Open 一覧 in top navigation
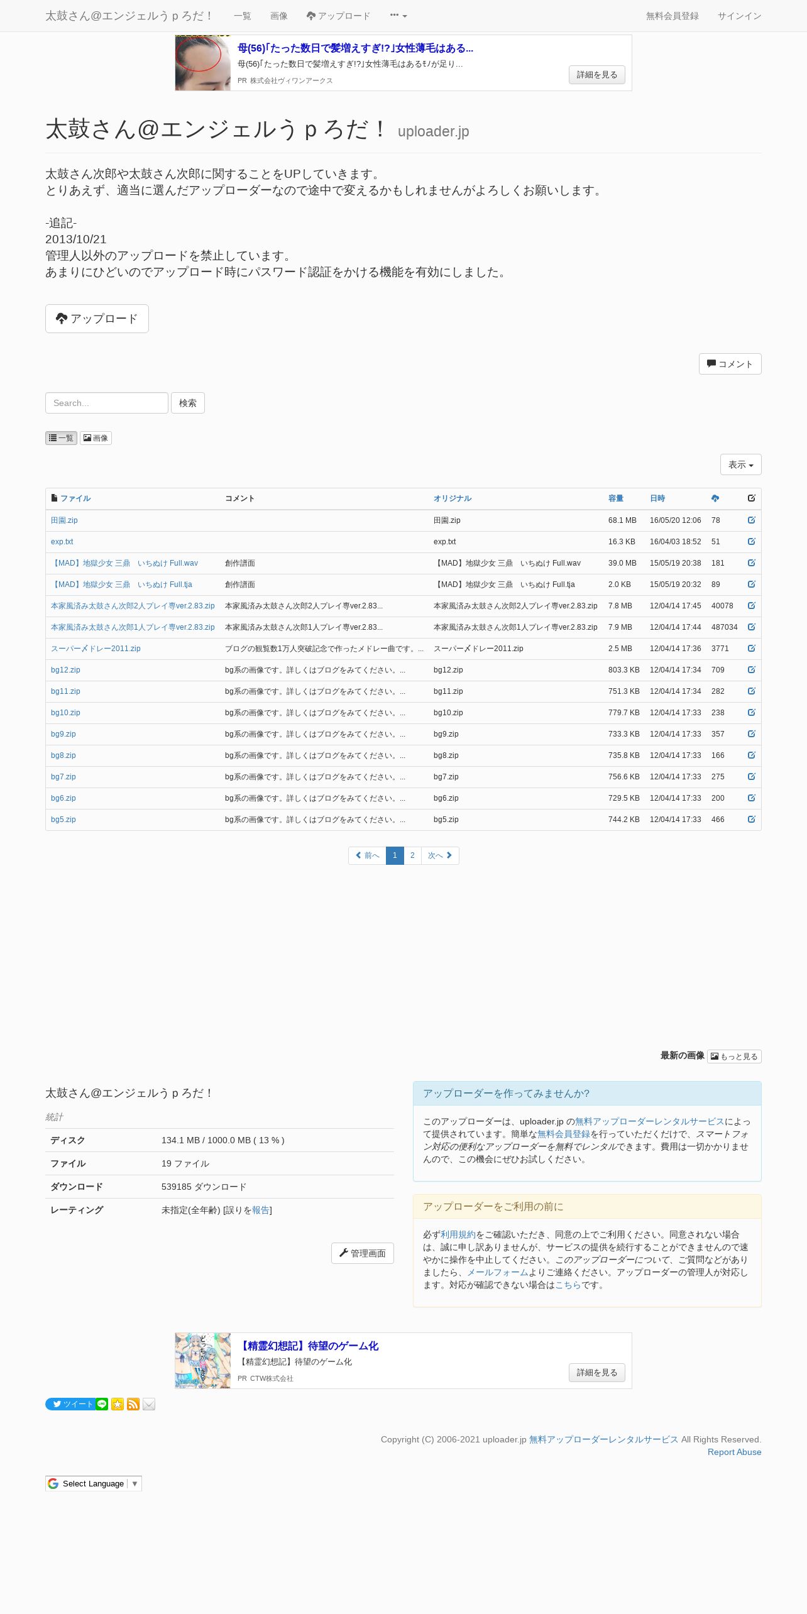 (243, 16)
